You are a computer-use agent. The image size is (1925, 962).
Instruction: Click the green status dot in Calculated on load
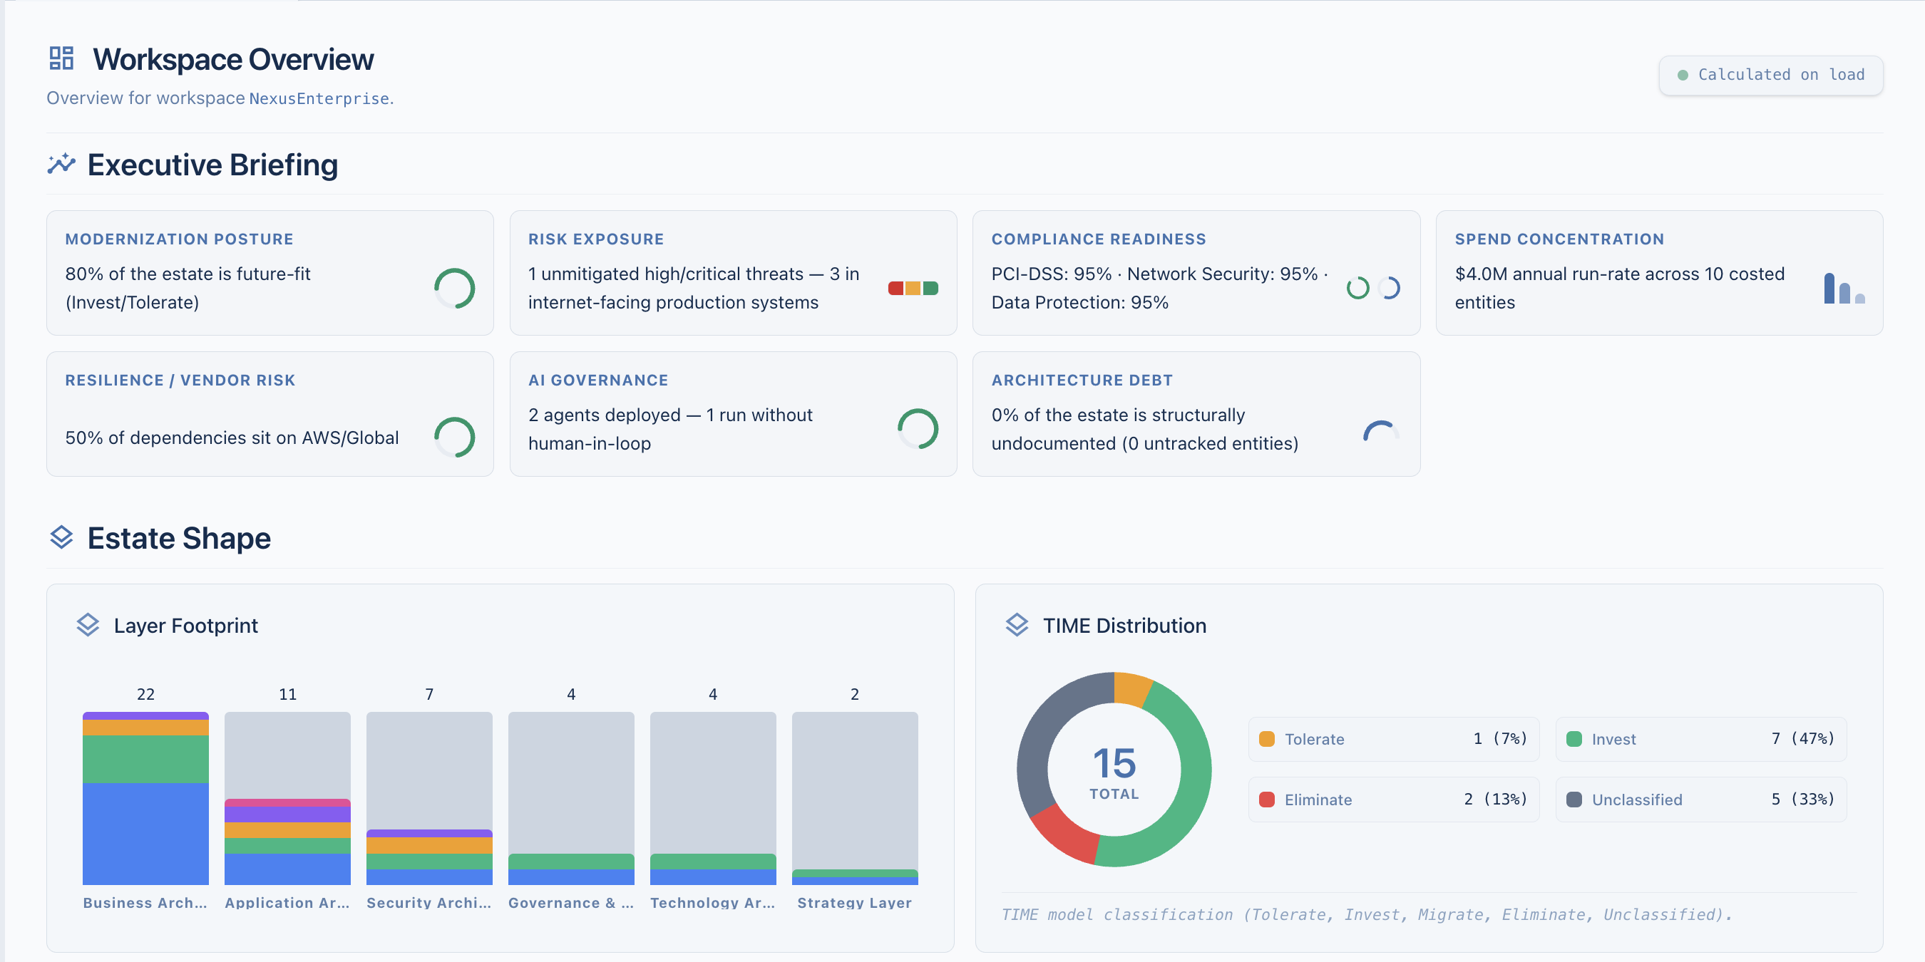(1683, 76)
